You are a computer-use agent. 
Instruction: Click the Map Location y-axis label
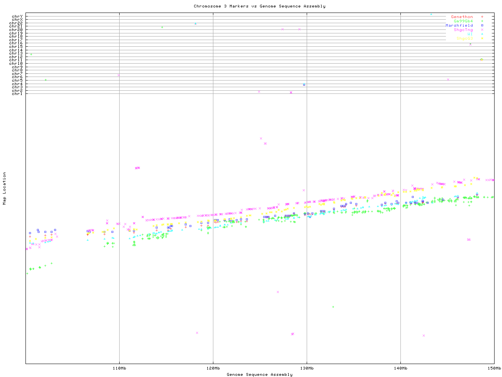5,188
